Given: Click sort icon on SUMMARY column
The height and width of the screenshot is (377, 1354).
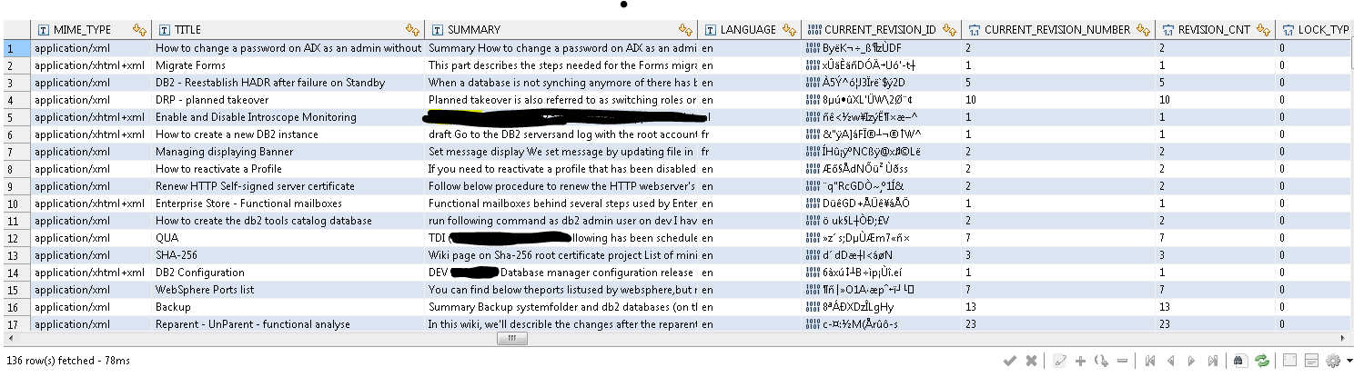Looking at the screenshot, I should pyautogui.click(x=685, y=30).
